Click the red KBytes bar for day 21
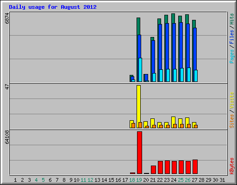 coord(153,170)
